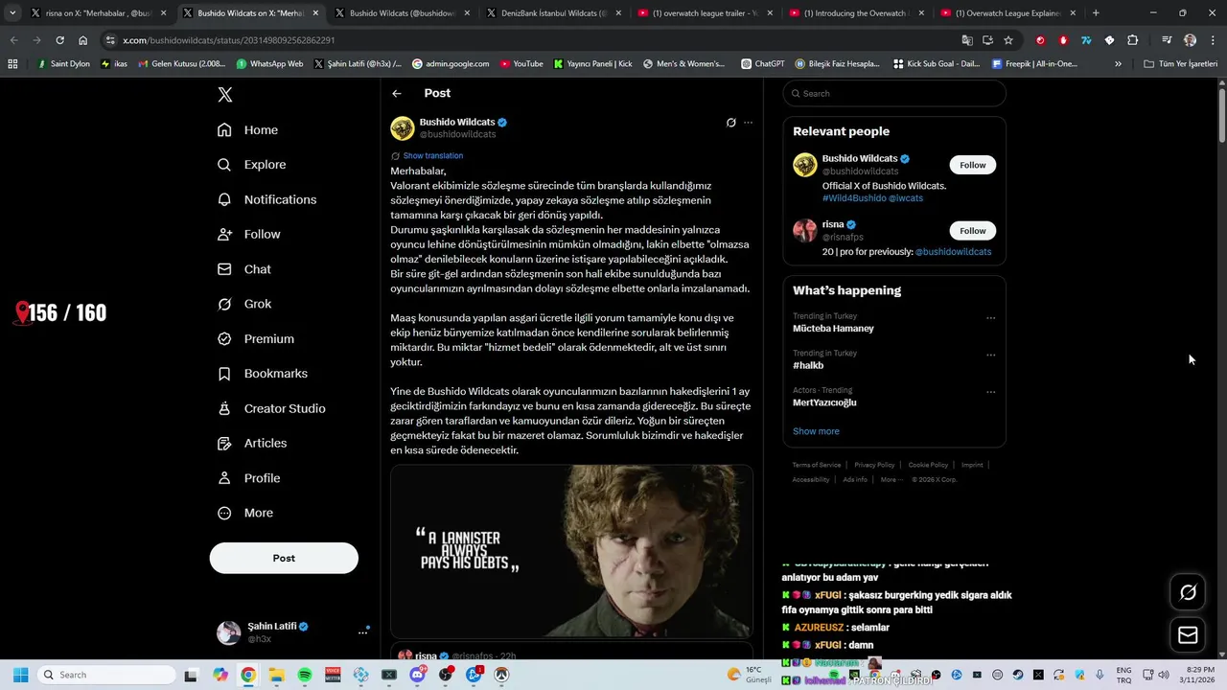Open the ChatGPT bookmark

[x=763, y=64]
